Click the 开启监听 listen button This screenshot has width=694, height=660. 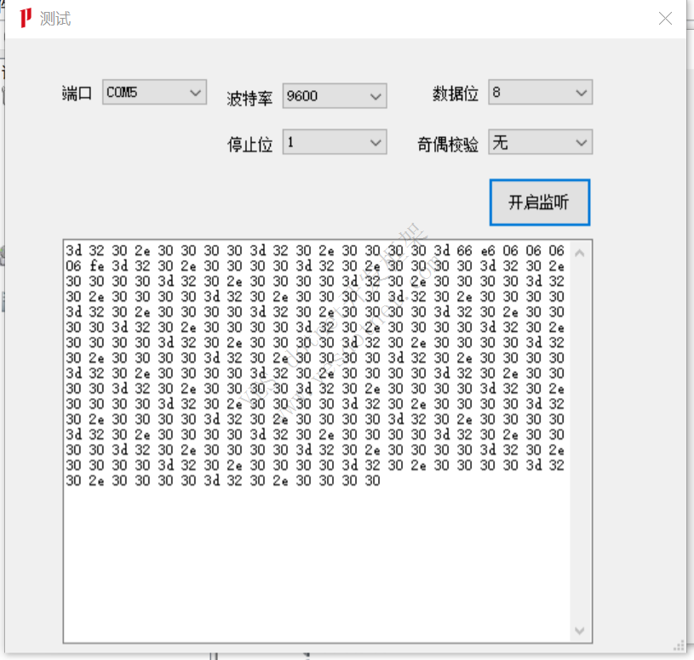540,202
